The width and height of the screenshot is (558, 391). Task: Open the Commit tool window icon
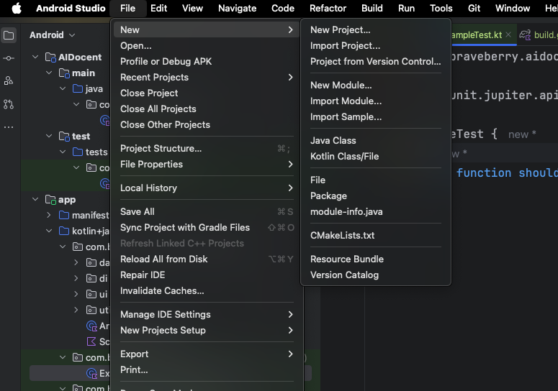coord(9,58)
